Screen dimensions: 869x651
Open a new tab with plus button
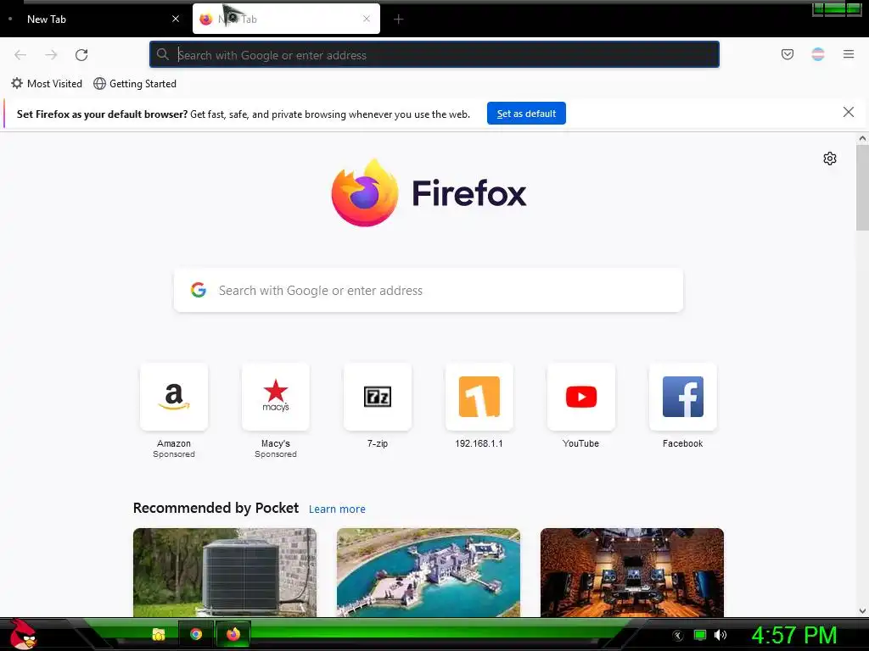pos(399,19)
